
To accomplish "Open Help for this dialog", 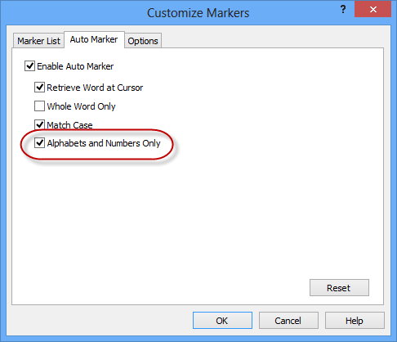I will point(355,321).
